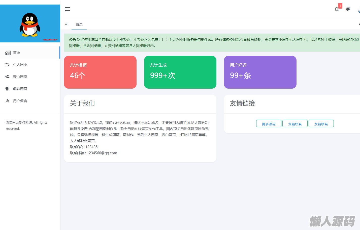Click the 表白网页 people icon in sidebar
The width and height of the screenshot is (360, 230).
coord(7,76)
